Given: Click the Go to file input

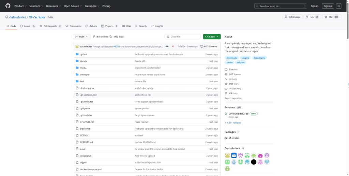Looking at the screenshot, I should [x=183, y=36].
